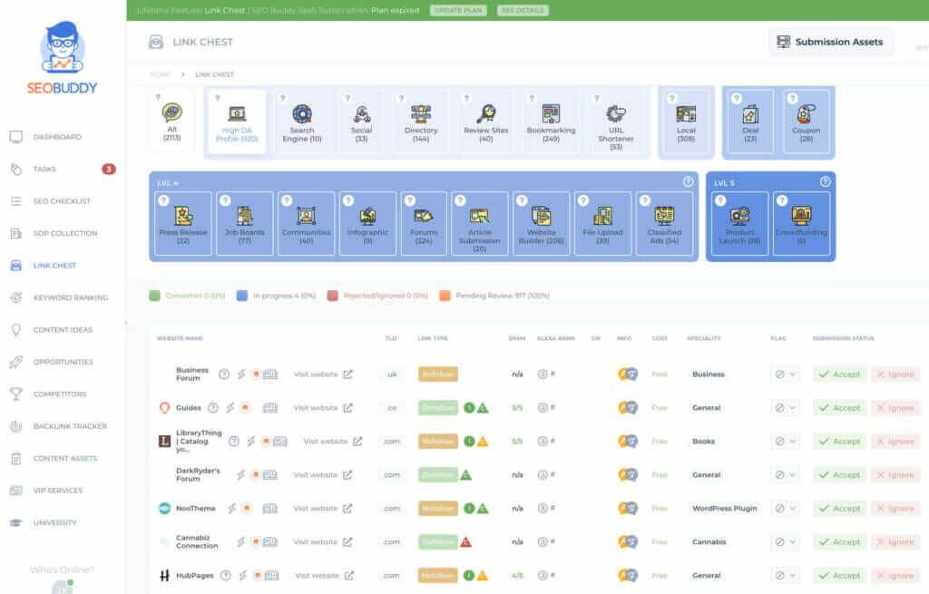
Task: Visit website link for LibraryThing
Action: pyautogui.click(x=333, y=442)
